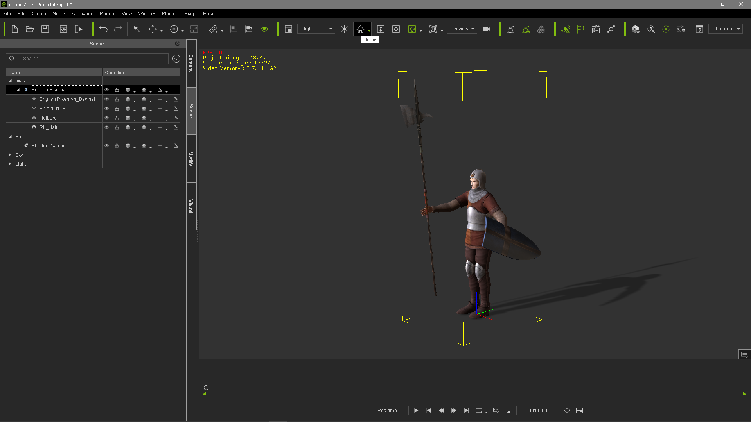Step to next frame

point(454,410)
